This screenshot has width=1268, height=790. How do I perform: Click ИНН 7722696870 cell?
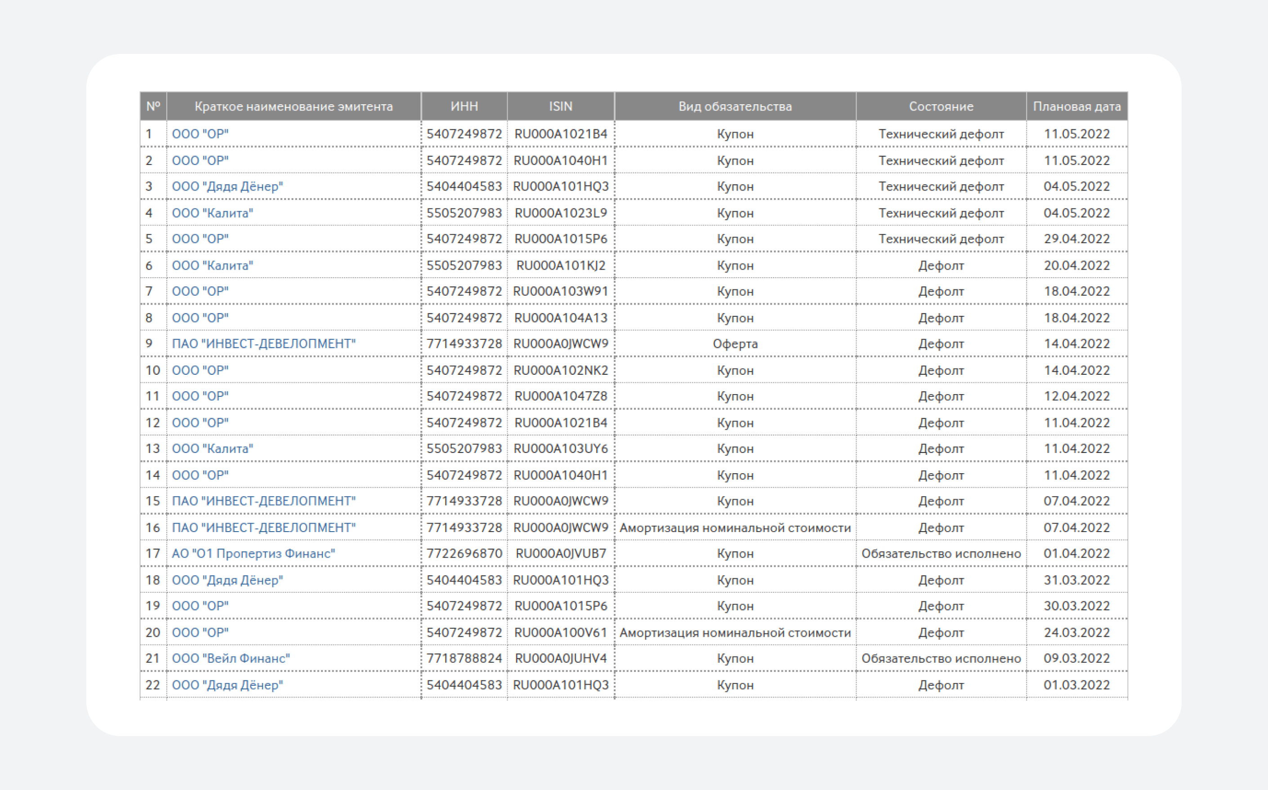tap(464, 553)
